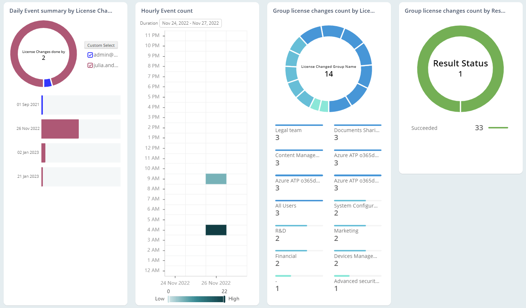Click the 9 AM heatmap cell
The image size is (526, 308).
coord(216,179)
